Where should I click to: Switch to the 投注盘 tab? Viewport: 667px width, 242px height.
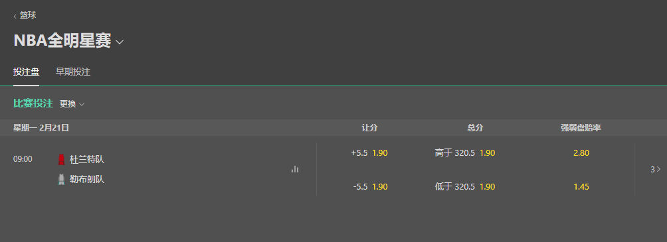pyautogui.click(x=27, y=72)
